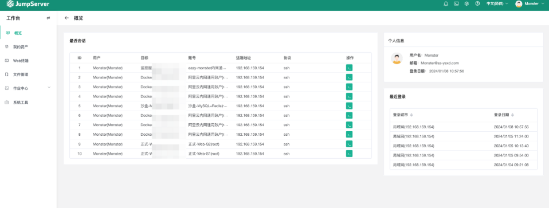Connect terminal for session row 9
The image size is (549, 208).
[x=349, y=144]
